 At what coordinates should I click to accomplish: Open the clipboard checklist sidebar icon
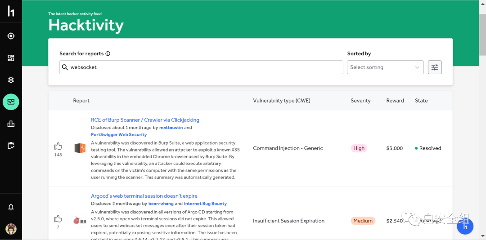pyautogui.click(x=11, y=146)
